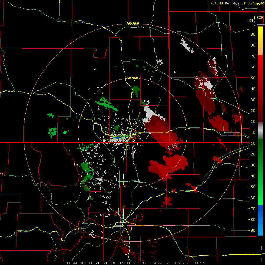Click the "100 NMI" range ring label

click(x=132, y=24)
